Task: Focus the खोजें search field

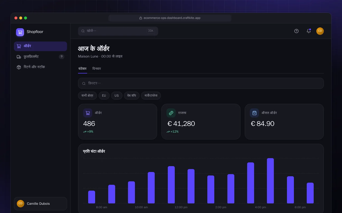Action: coord(118,31)
